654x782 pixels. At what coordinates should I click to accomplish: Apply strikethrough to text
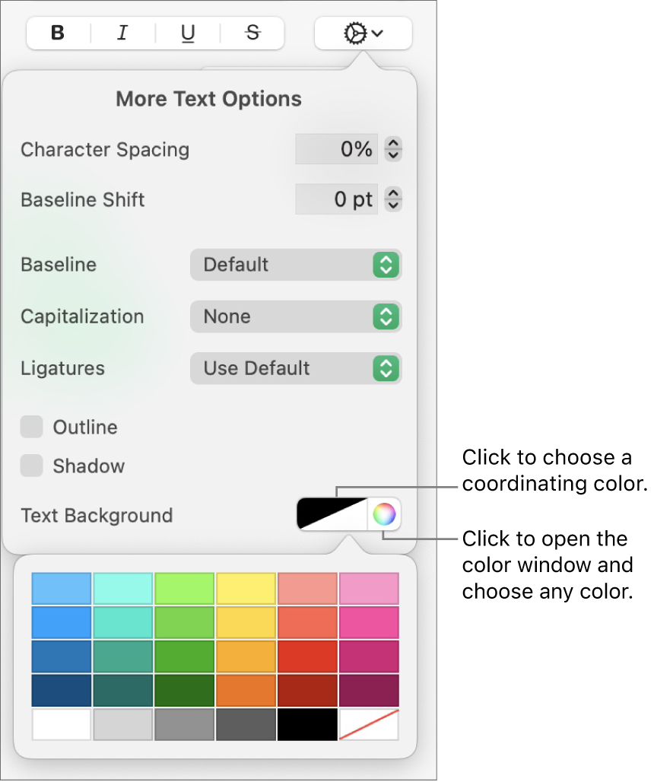(x=252, y=33)
